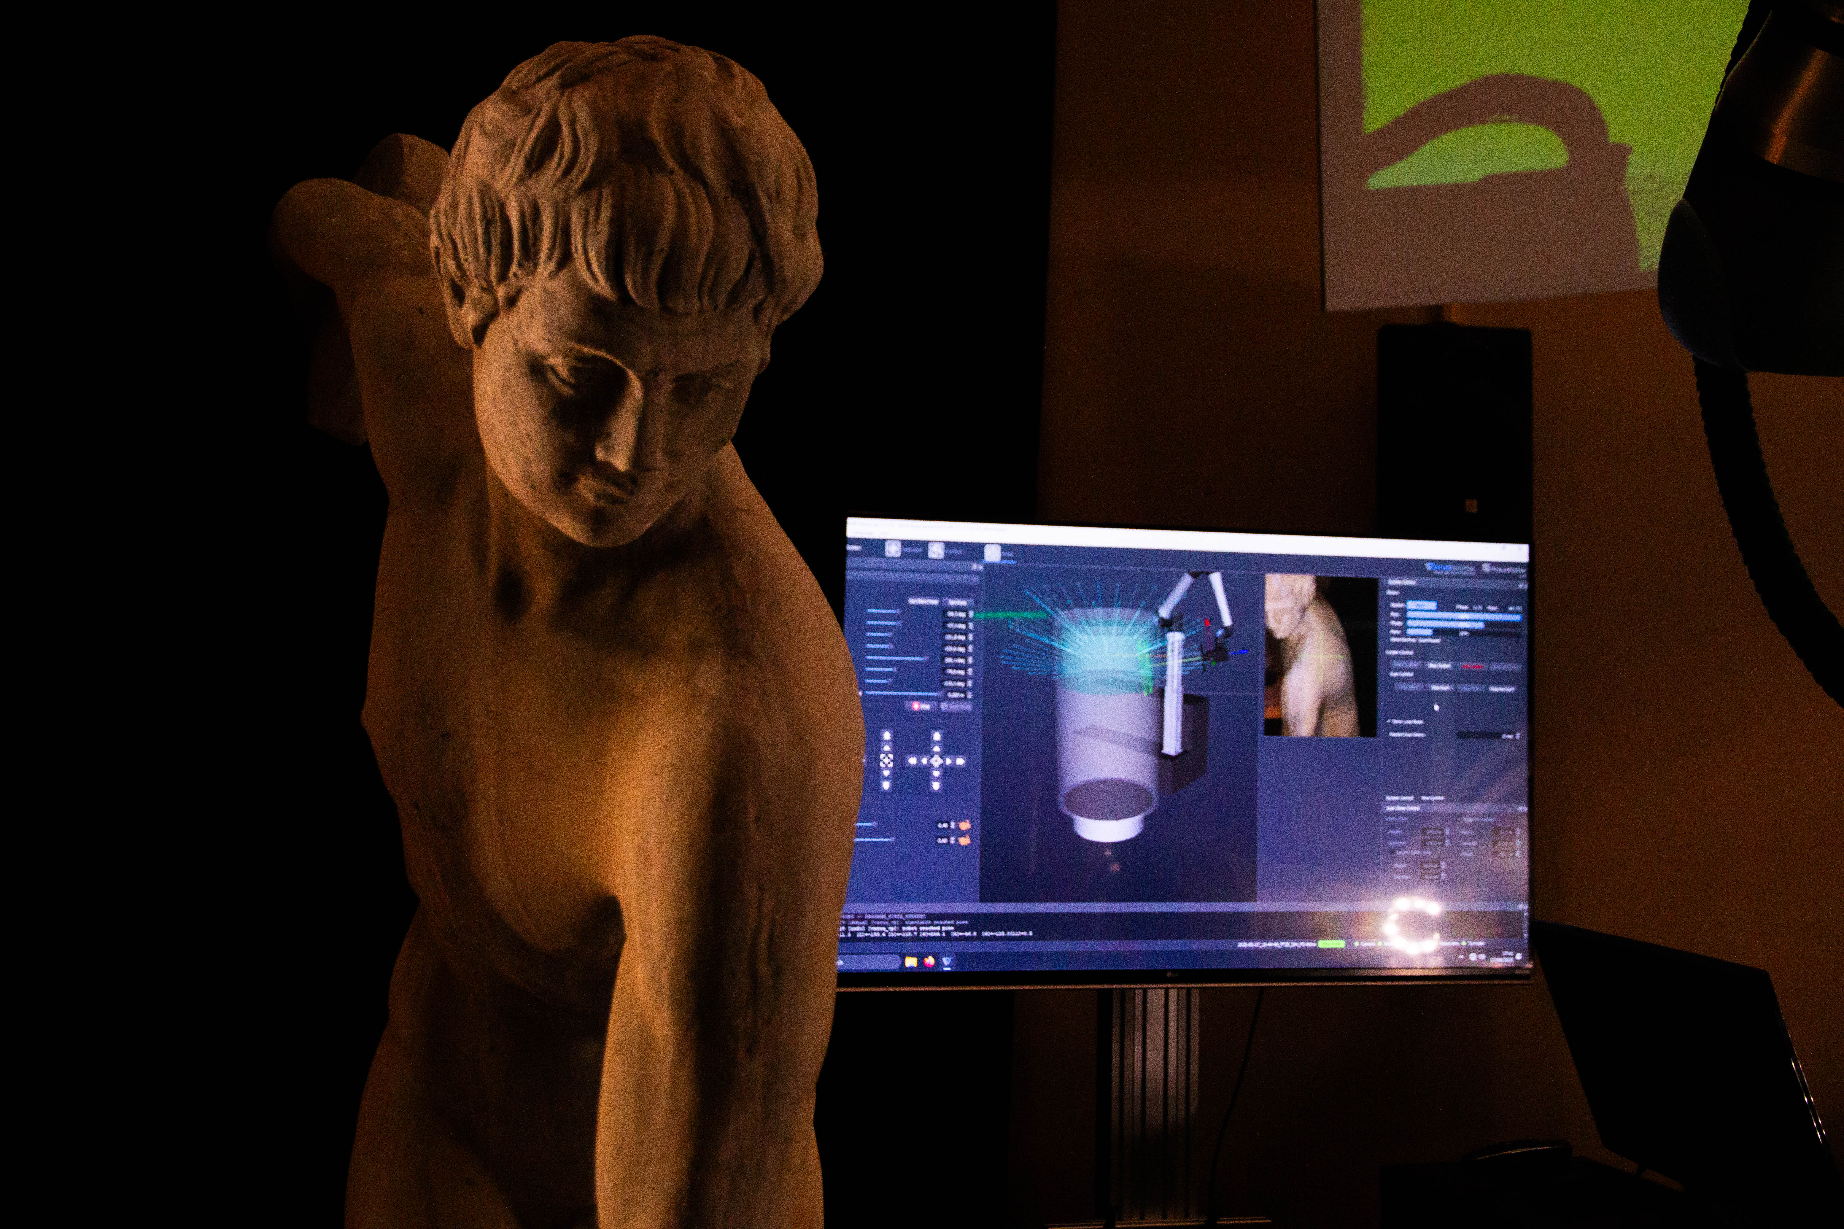Open the second toolbar mode icon
Viewport: 1844px width, 1229px height.
[x=936, y=550]
